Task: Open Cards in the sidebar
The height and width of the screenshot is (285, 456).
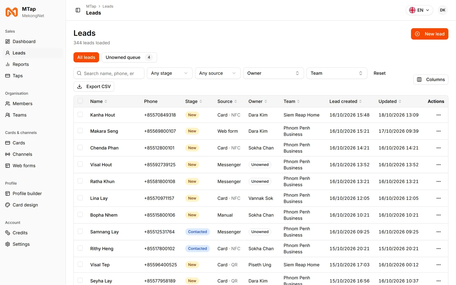Action: (x=33, y=143)
